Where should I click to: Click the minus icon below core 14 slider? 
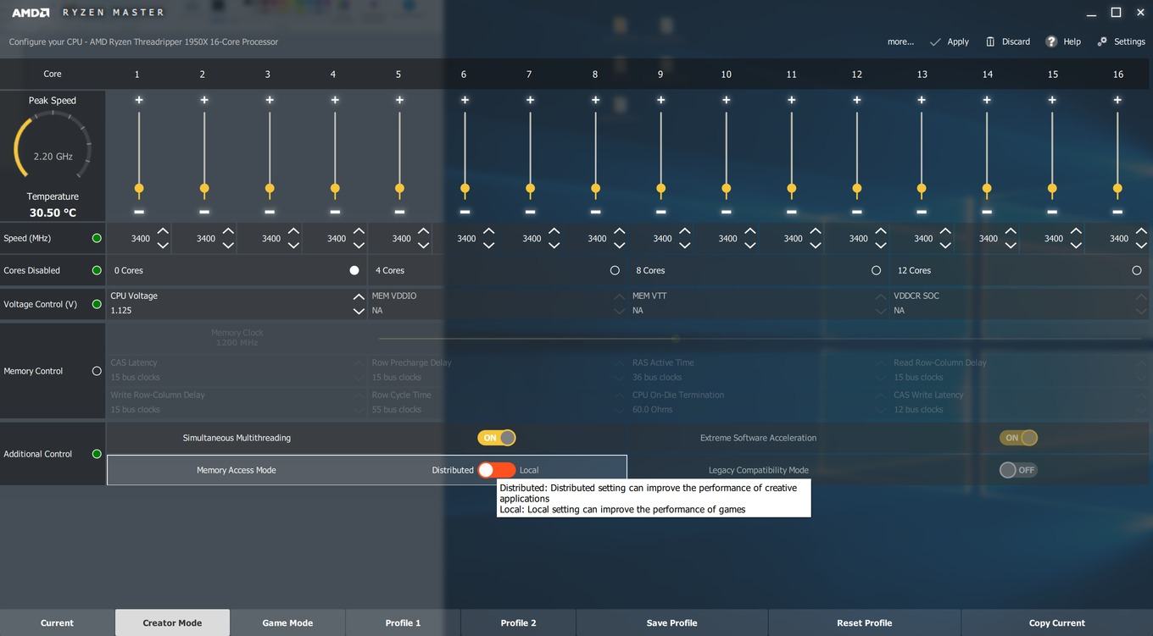pos(987,212)
